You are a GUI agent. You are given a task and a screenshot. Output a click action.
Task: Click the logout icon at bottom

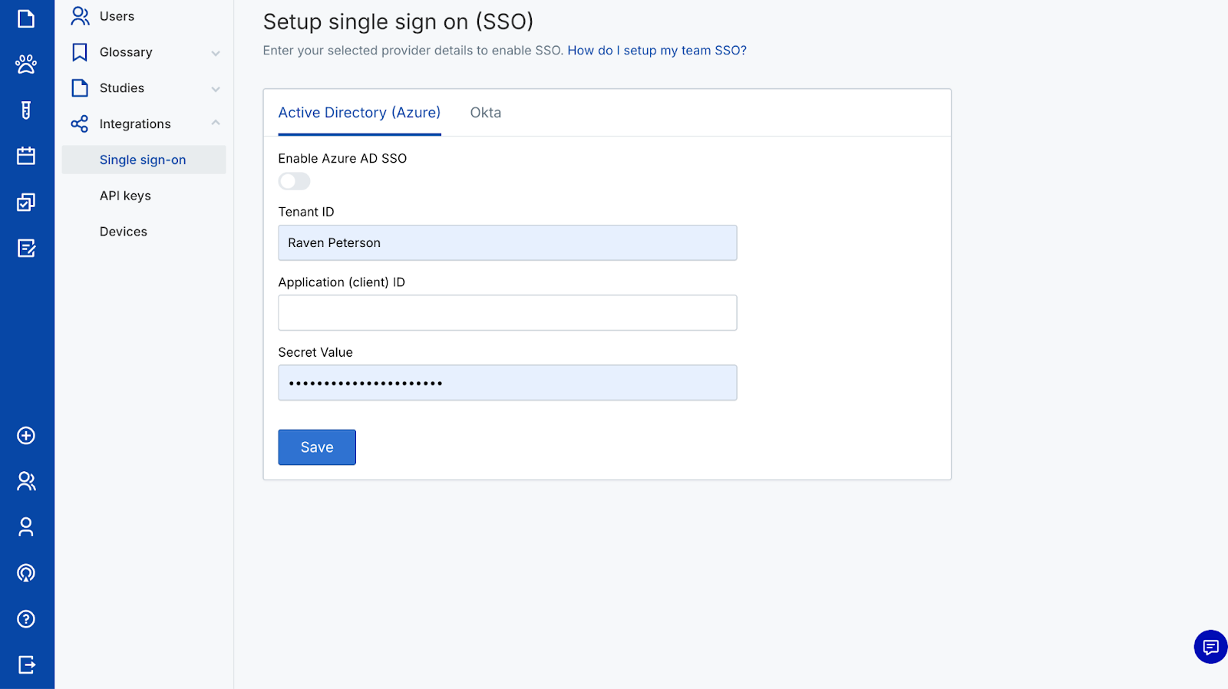(26, 664)
